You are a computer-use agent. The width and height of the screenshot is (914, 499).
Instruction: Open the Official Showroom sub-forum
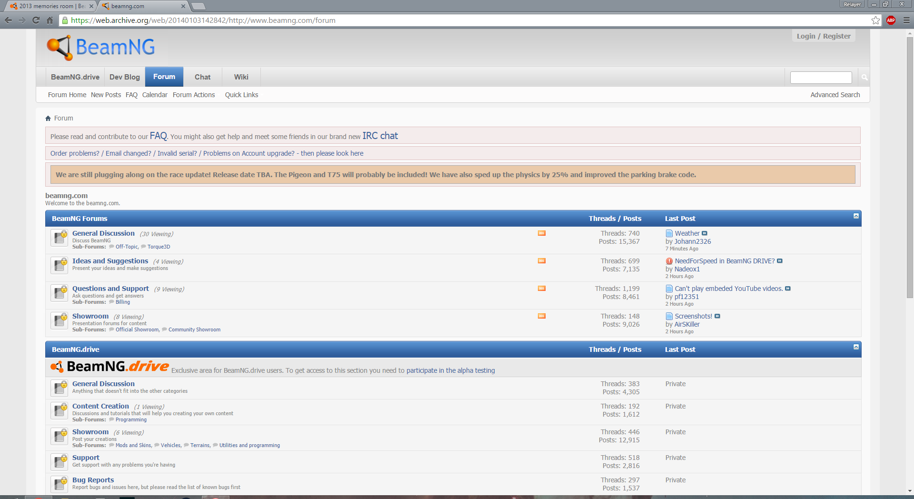coord(137,329)
